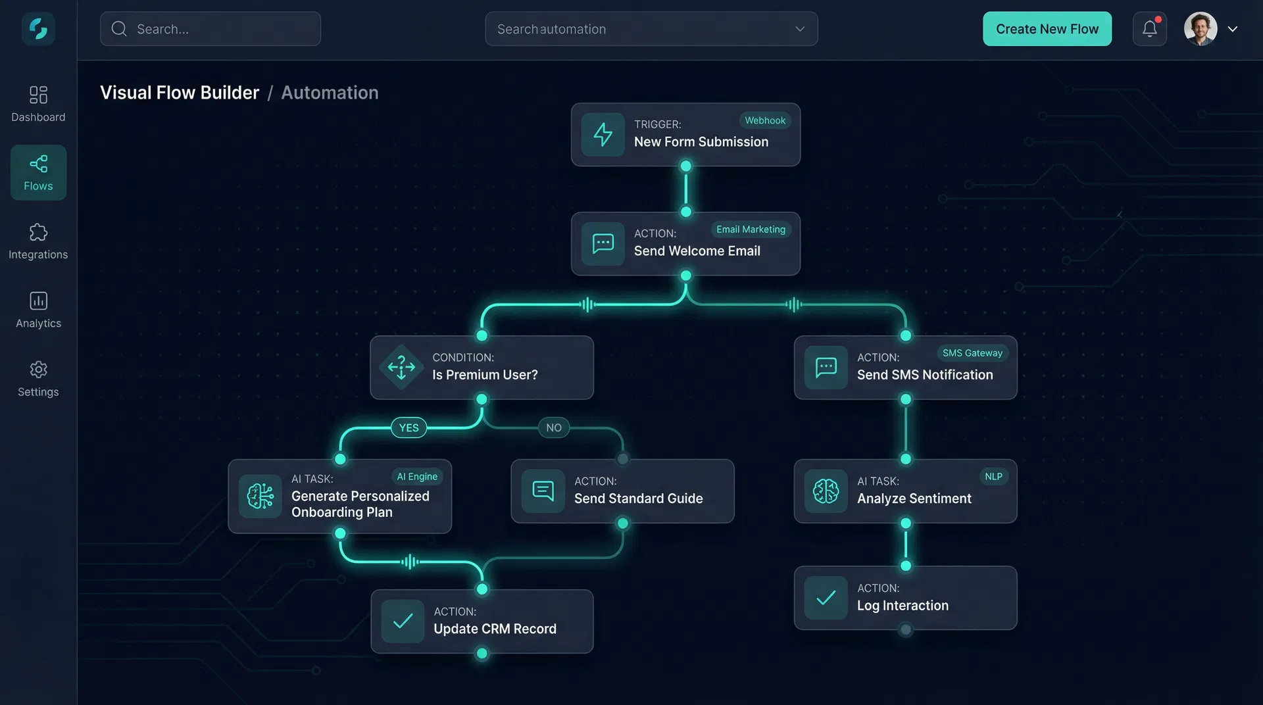Select the AI brain icon on Analyze Sentiment

point(826,491)
